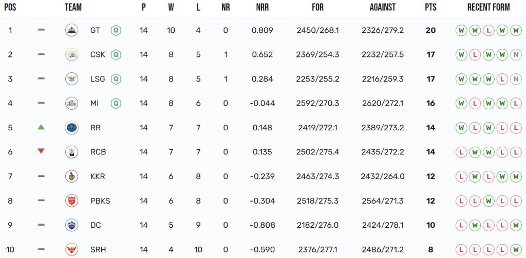This screenshot has width=526, height=258.
Task: Click GT's red L recent form badge
Action: (x=489, y=30)
